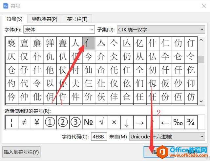Click the scroll down arrow of symbol grid
The height and width of the screenshot is (161, 210).
[x=201, y=101]
